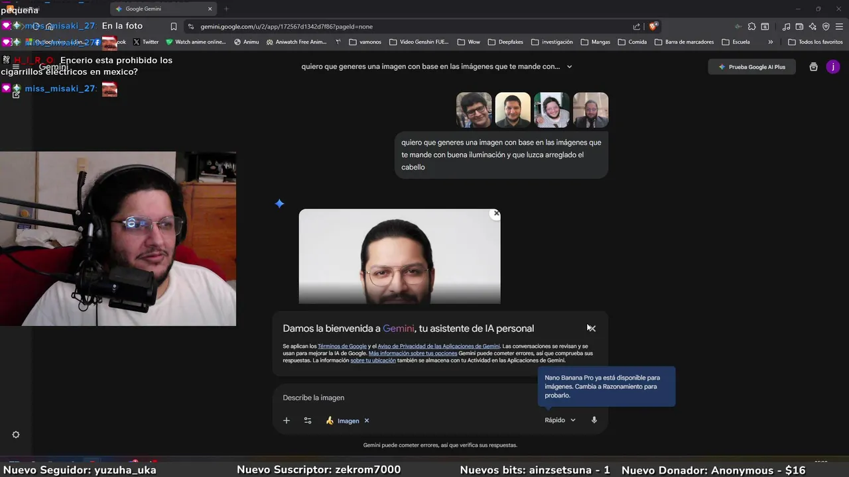The image size is (849, 477).
Task: Open the extensions puzzle icon
Action: [751, 26]
